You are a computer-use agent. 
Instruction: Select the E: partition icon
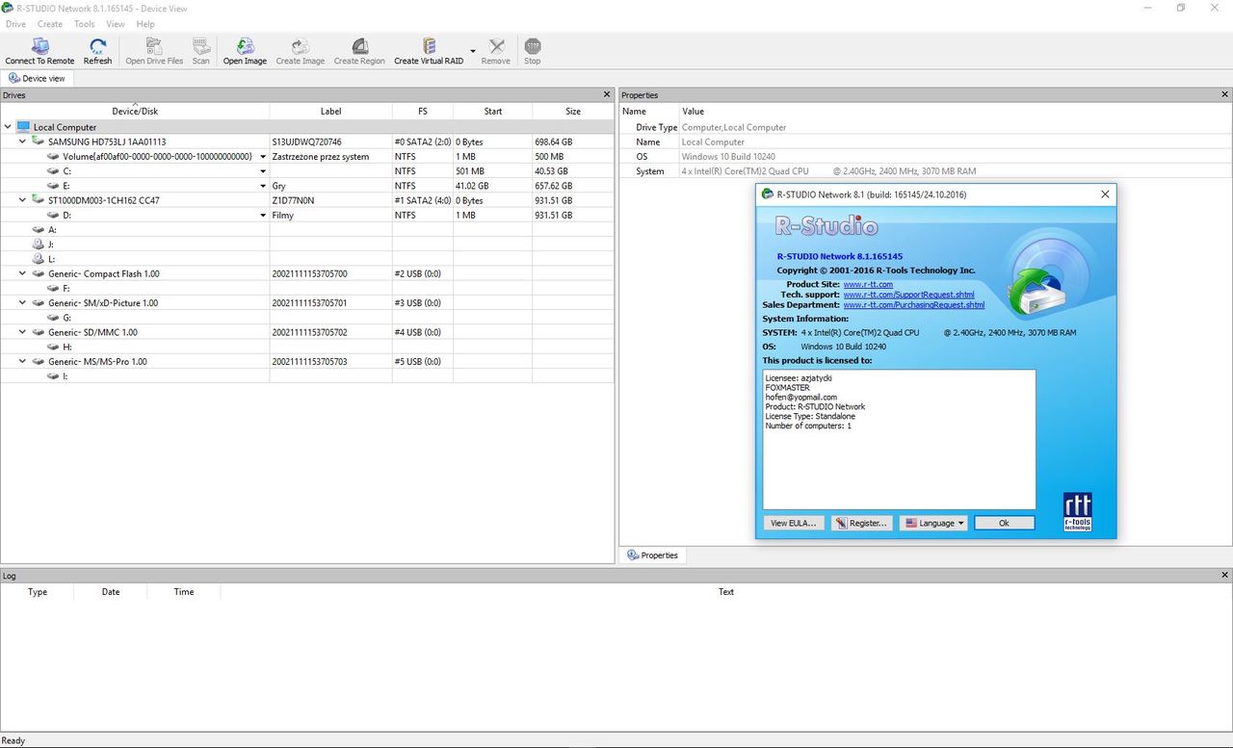pyautogui.click(x=53, y=186)
